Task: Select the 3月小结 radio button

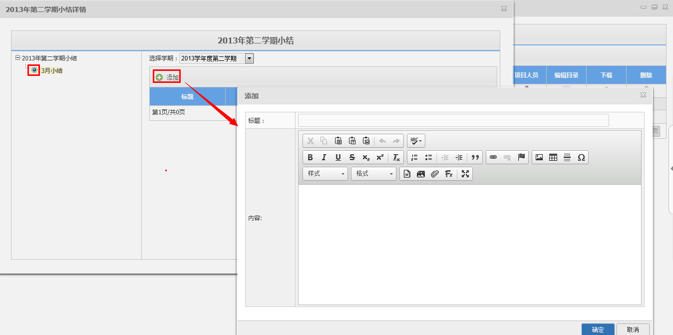Action: tap(34, 70)
